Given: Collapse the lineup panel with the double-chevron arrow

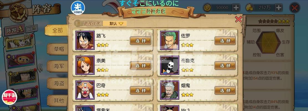Looking at the screenshot, I should pos(40,68).
